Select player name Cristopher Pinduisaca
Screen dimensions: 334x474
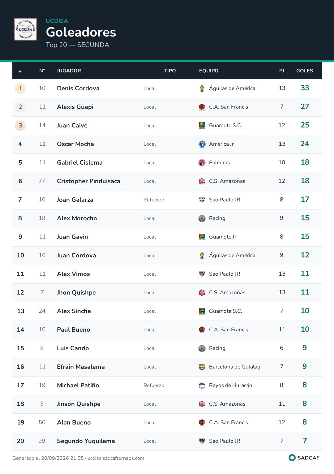[88, 181]
